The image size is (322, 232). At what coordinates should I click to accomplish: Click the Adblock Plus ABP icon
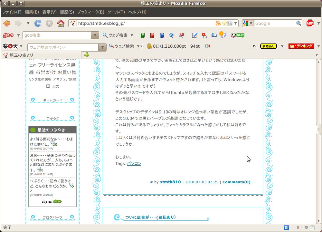[x=310, y=23]
